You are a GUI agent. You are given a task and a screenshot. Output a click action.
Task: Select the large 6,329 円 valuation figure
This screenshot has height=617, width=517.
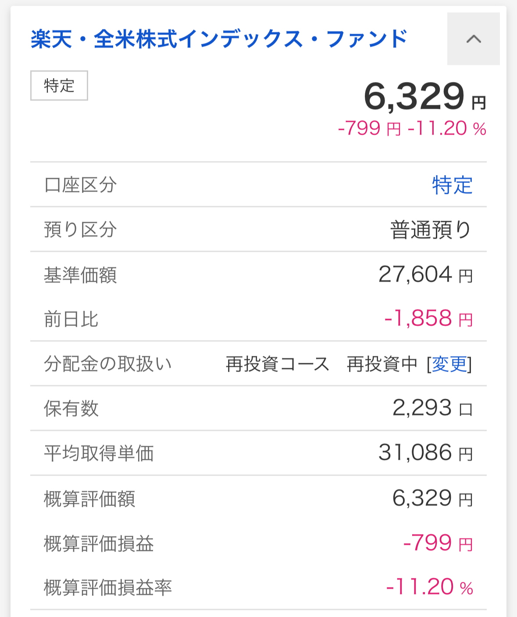[425, 97]
